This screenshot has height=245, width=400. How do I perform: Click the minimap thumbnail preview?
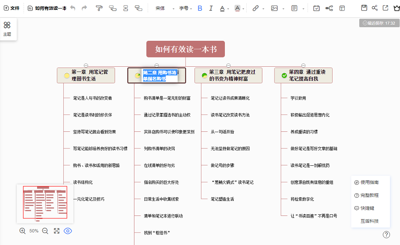(45, 203)
